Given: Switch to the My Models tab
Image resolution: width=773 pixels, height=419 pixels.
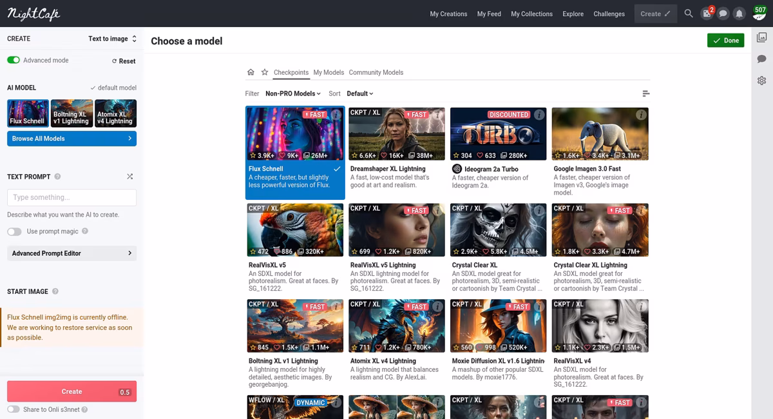Looking at the screenshot, I should [329, 72].
